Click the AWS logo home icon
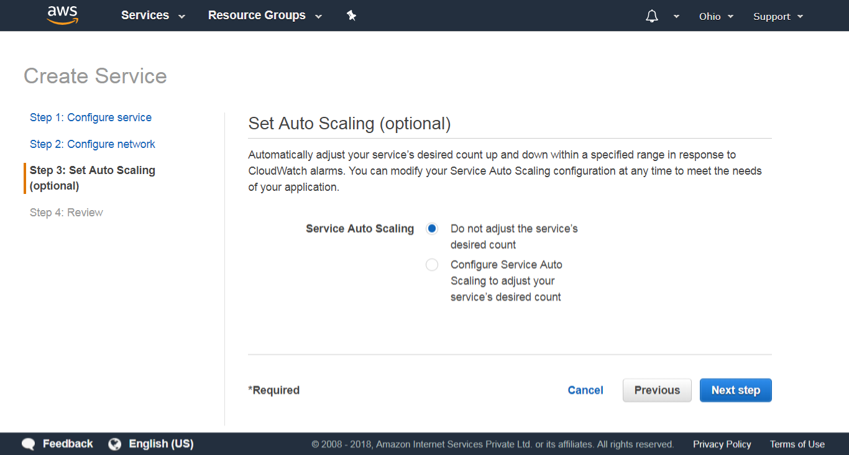This screenshot has width=849, height=455. click(62, 15)
